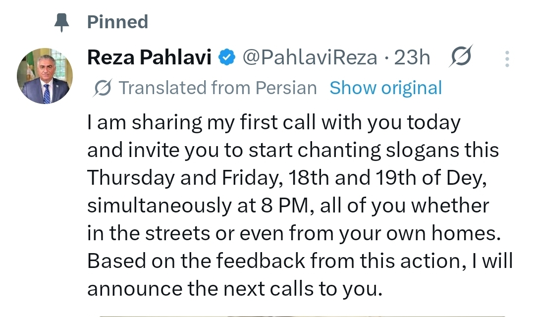Click the pin icon above the post
The width and height of the screenshot is (535, 317).
[62, 23]
